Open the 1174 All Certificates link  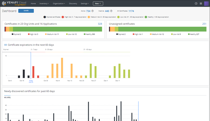[x=131, y=11]
